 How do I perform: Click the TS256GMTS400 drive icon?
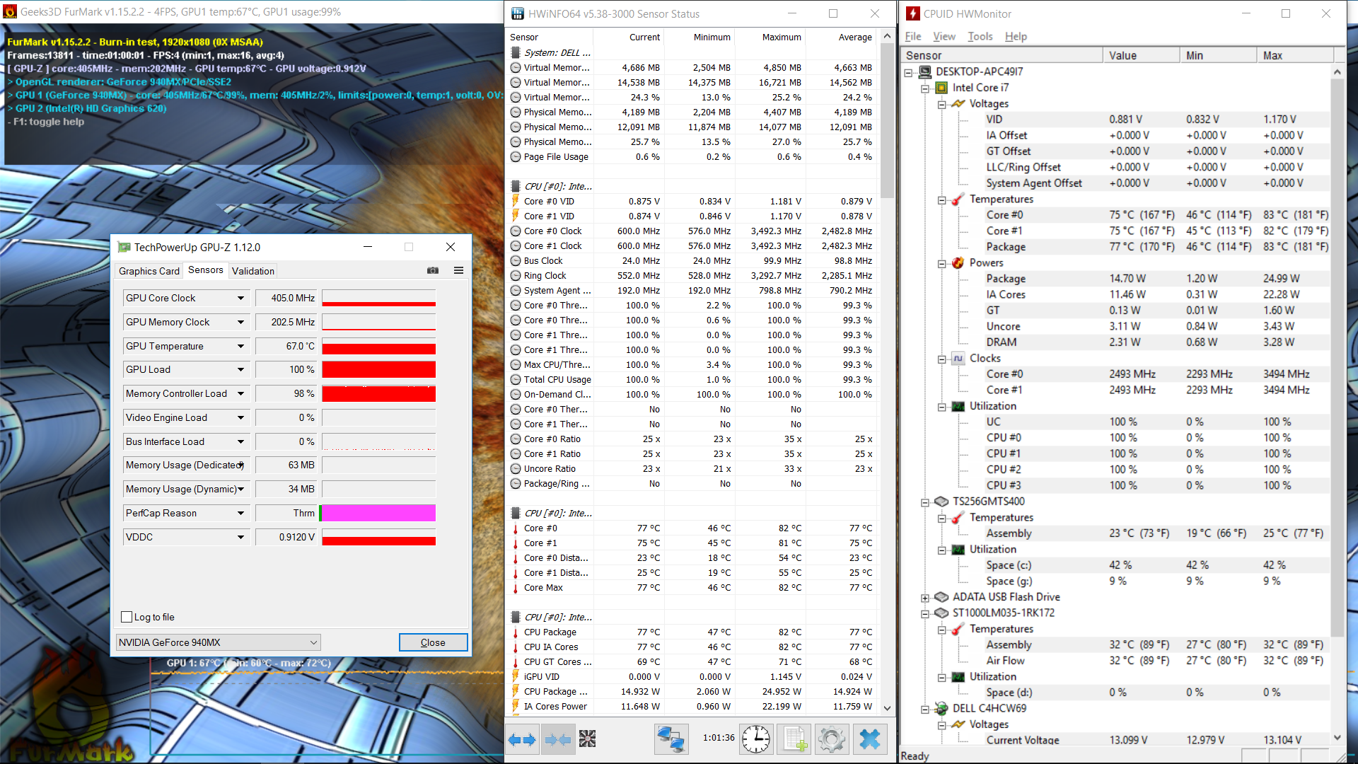941,502
